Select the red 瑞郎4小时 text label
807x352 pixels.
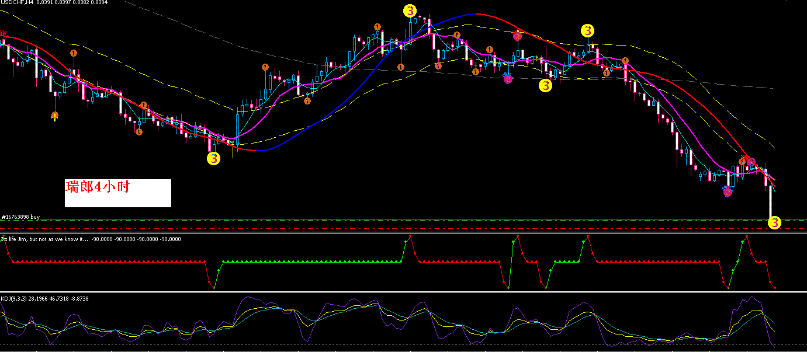97,187
